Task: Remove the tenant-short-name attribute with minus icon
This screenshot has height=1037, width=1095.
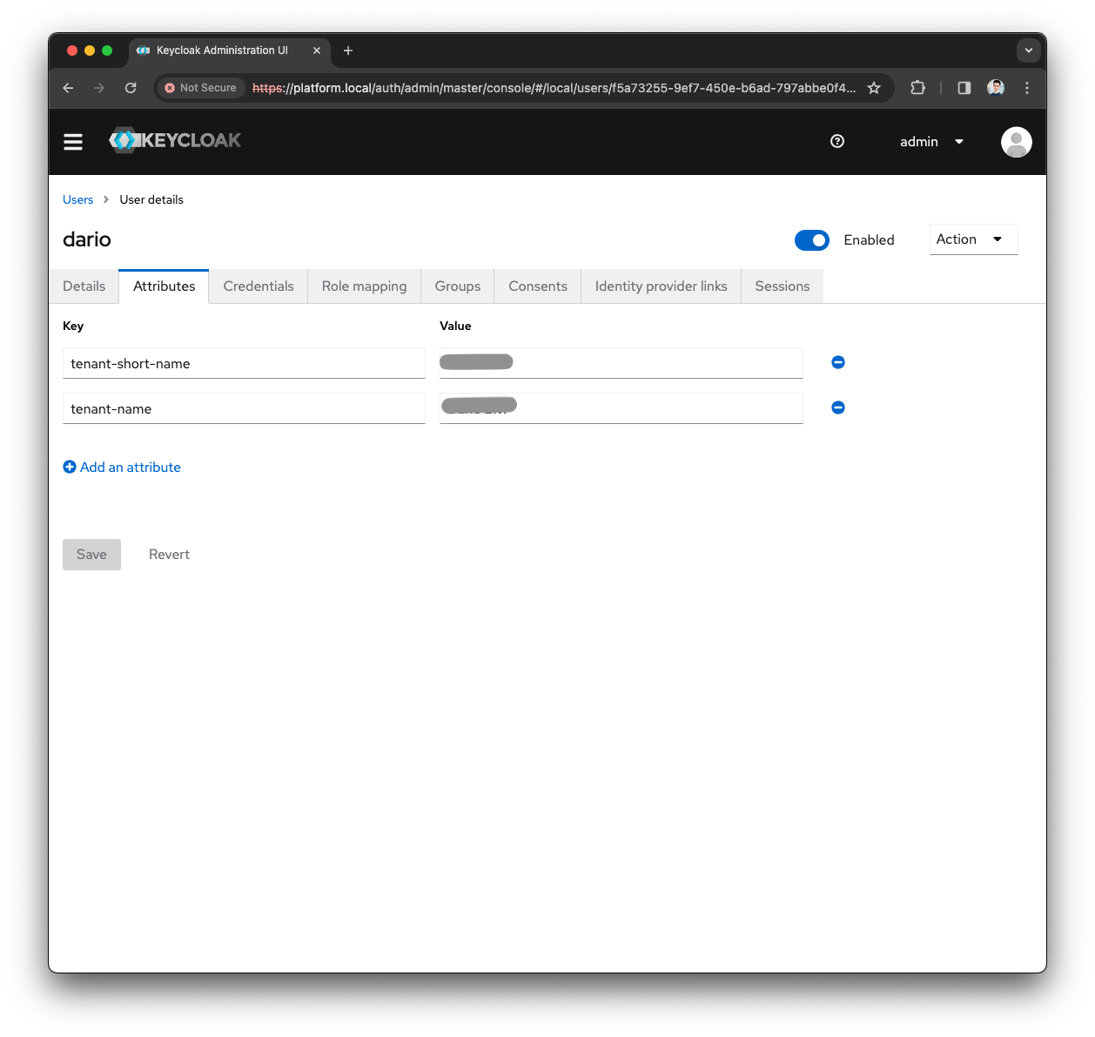Action: coord(837,362)
